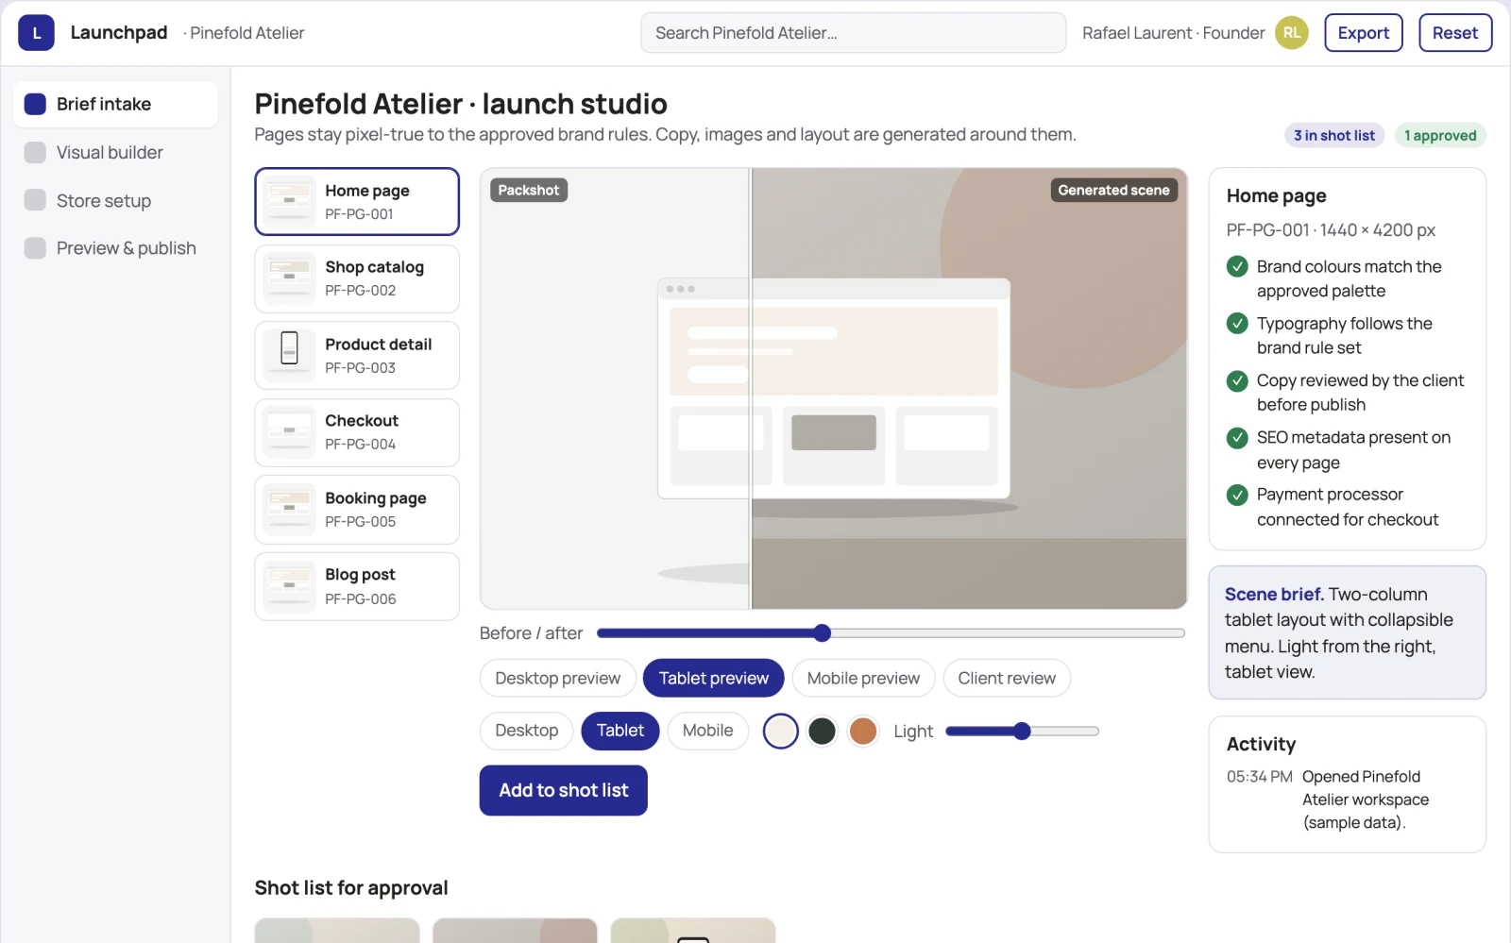Viewport: 1511px width, 943px height.
Task: Open the Booking page card
Action: click(357, 509)
